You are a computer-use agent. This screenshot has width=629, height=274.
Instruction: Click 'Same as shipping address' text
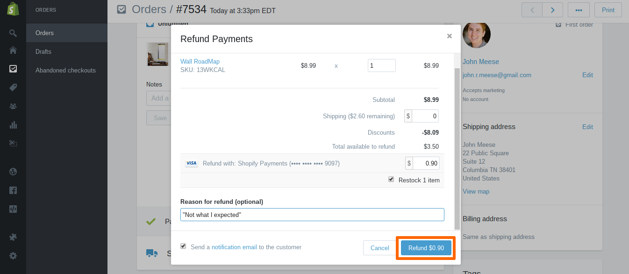click(499, 237)
